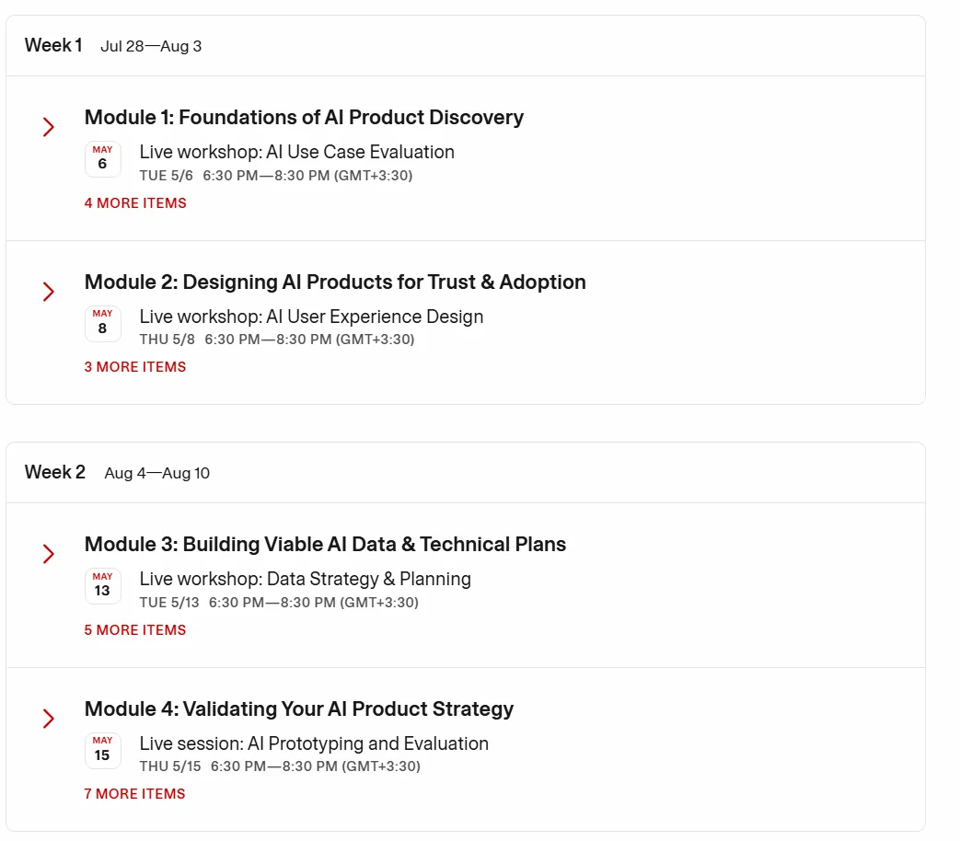This screenshot has height=841, width=960.
Task: Show 5 more items in Module 3
Action: pos(135,630)
